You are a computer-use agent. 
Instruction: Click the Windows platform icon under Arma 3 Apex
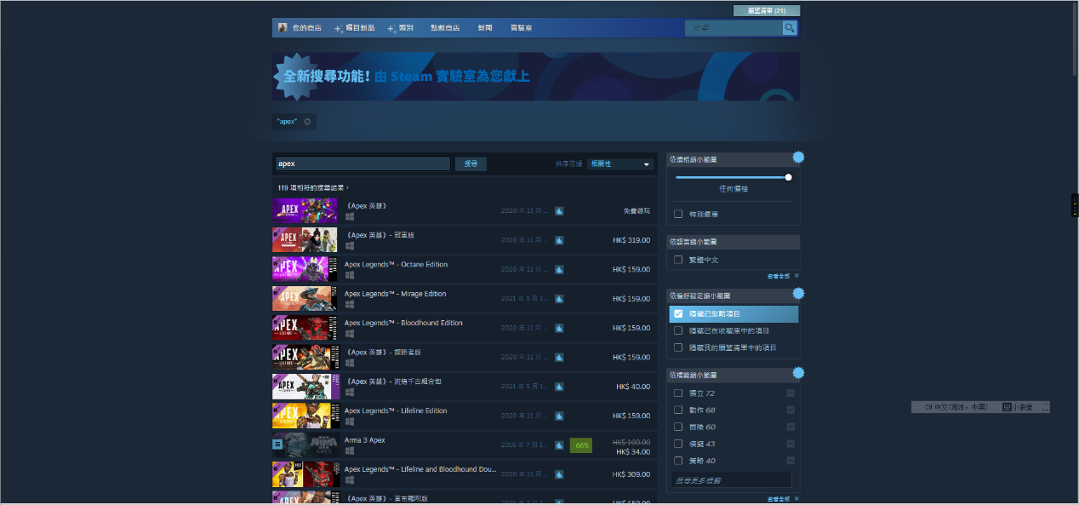tap(349, 450)
